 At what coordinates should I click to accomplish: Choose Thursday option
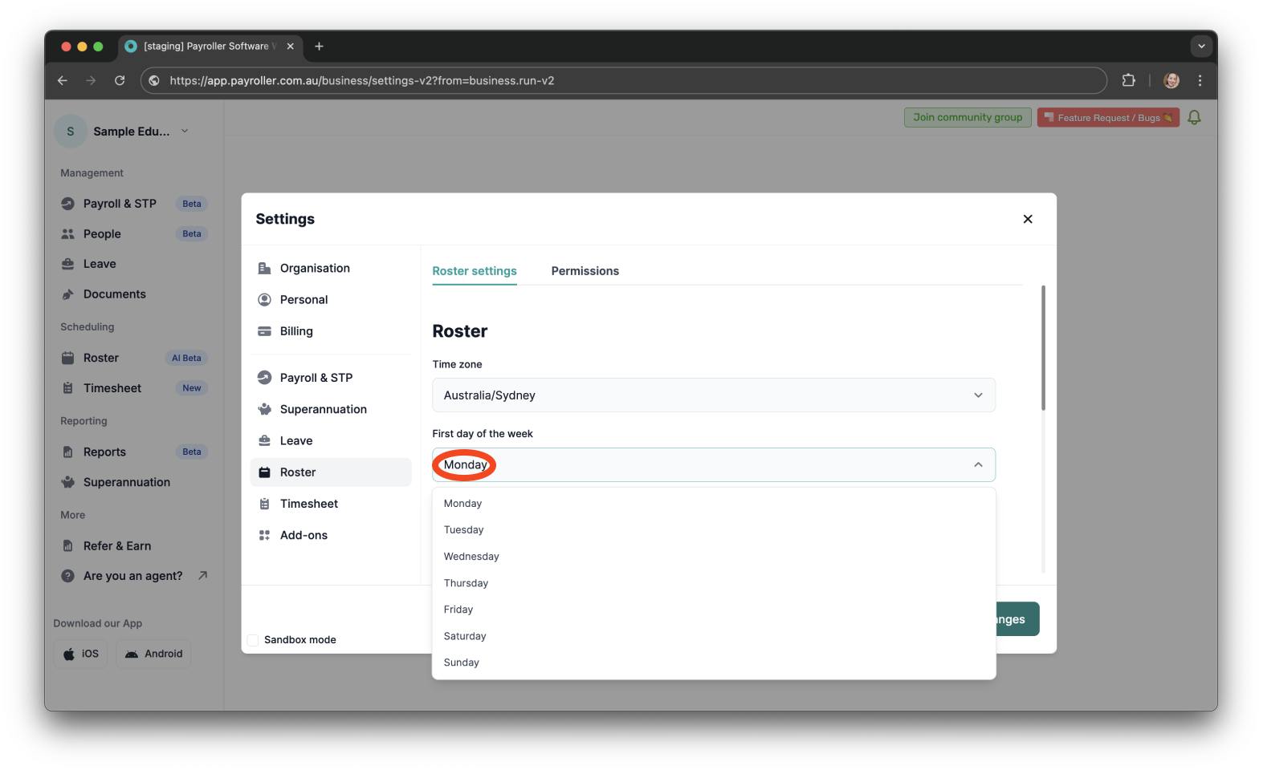(x=714, y=583)
